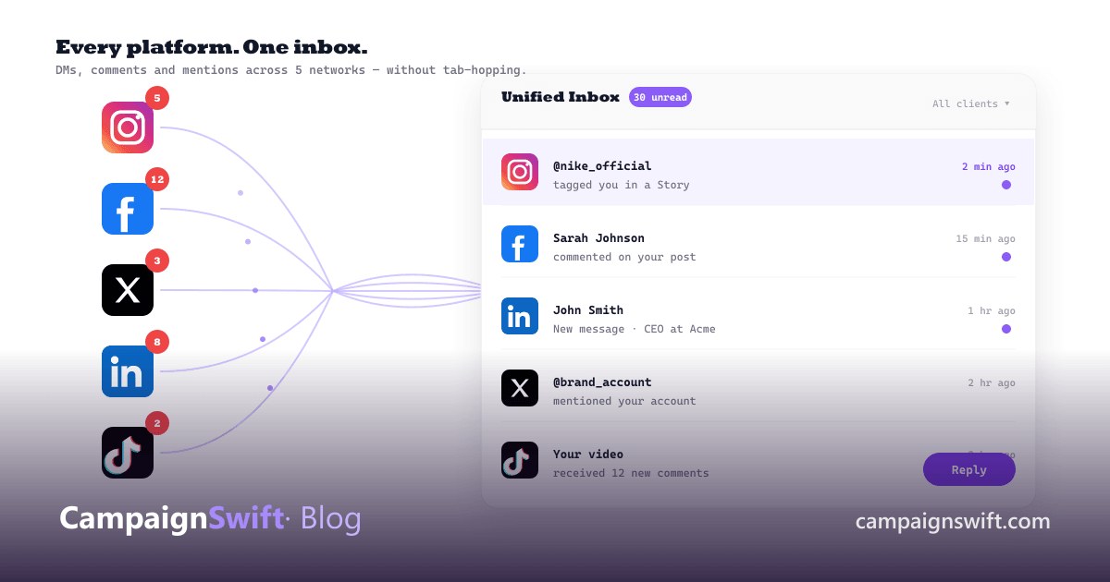Click 'mentioned your account' text
1110x582 pixels.
click(x=624, y=401)
